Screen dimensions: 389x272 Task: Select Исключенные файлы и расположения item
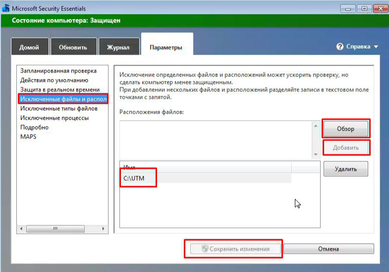[63, 99]
